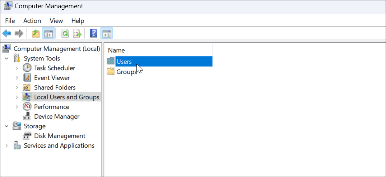Click the Computer Management title bar icon
The image size is (386, 177).
click(x=8, y=6)
